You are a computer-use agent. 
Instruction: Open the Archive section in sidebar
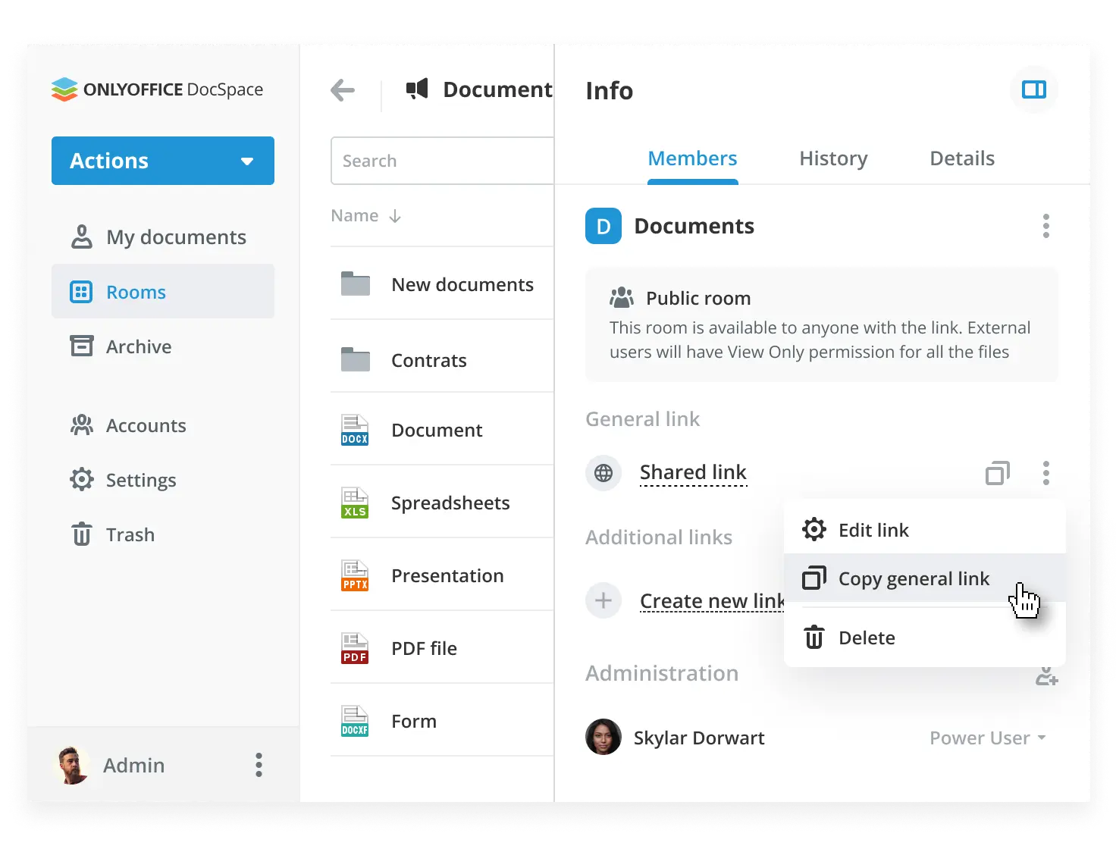click(139, 346)
